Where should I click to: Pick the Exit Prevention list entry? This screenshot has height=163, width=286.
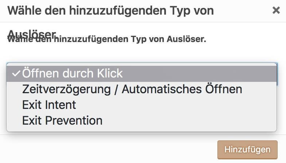point(62,120)
